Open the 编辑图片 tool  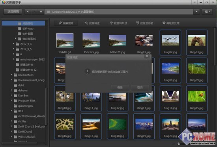[x=66, y=23]
